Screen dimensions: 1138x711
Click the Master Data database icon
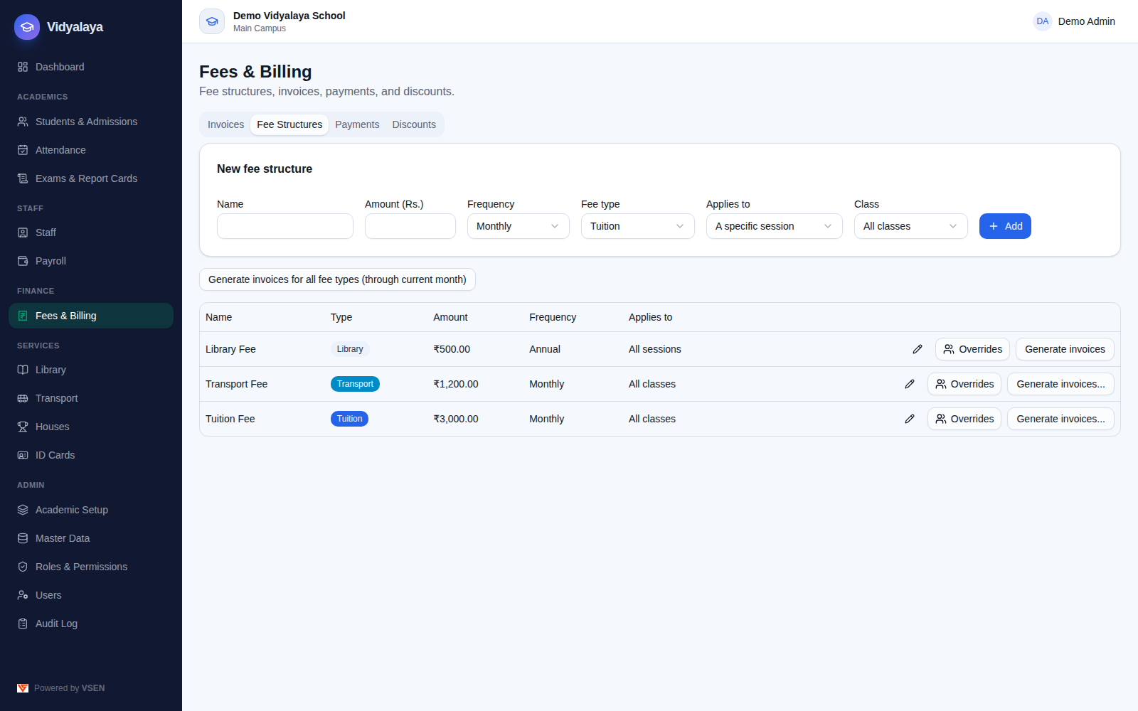[x=23, y=538]
